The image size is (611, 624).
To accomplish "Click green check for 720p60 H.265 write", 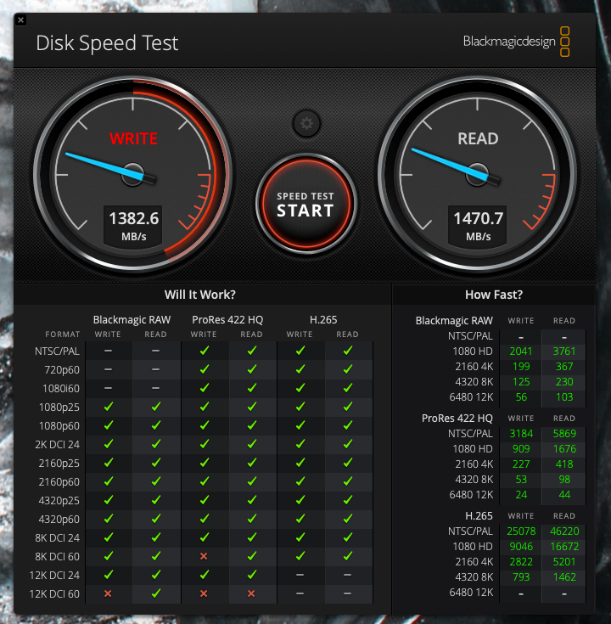I will 300,369.
